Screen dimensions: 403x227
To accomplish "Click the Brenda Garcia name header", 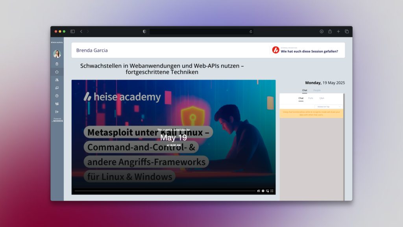I will click(x=92, y=50).
